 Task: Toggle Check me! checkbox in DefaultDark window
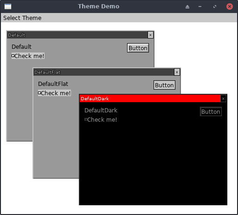click(x=101, y=119)
